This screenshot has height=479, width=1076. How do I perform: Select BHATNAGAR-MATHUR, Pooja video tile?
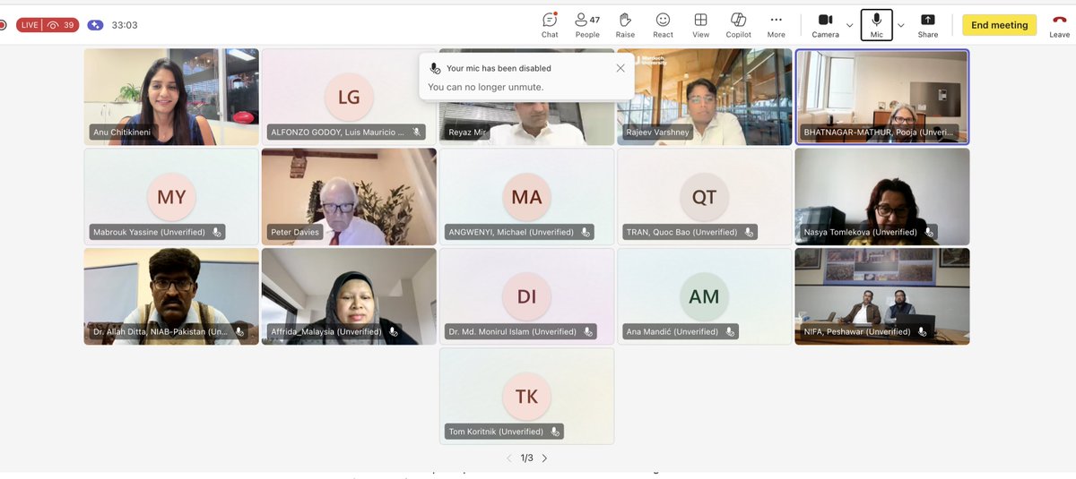coord(882,97)
